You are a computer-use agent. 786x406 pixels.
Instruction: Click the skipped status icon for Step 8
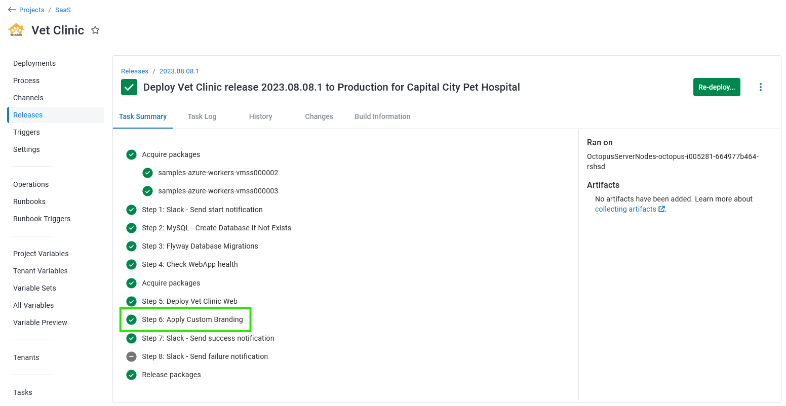pos(131,356)
